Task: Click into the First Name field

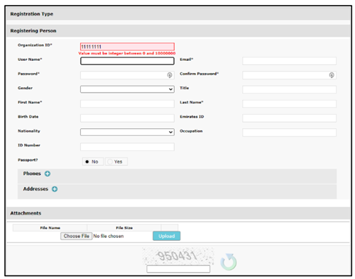Action: pyautogui.click(x=127, y=103)
